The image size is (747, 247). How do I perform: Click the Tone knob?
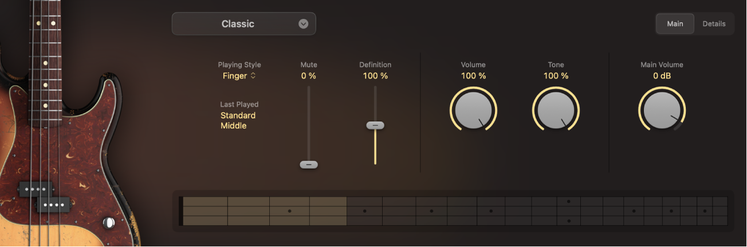click(556, 110)
